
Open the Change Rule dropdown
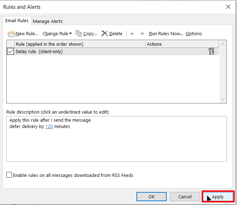[x=57, y=34]
